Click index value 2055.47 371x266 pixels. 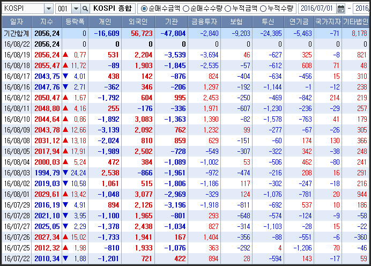click(47, 65)
